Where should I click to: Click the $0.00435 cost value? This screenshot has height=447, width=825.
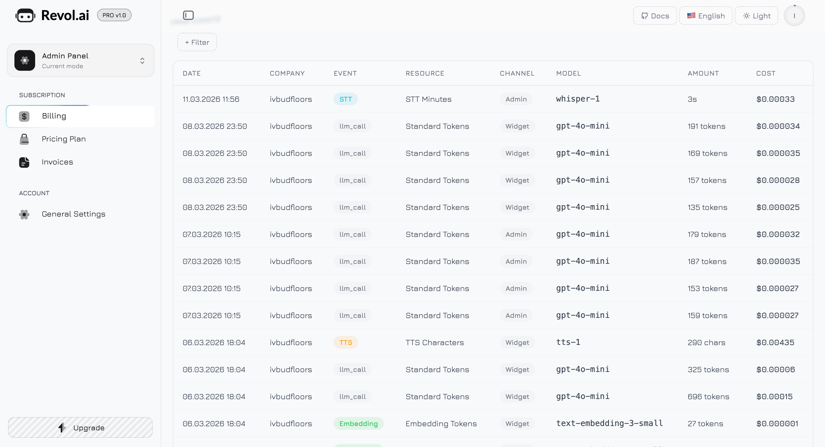775,343
